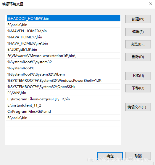Click the 编辑(E) button
This screenshot has height=165, width=155.
(138, 32)
